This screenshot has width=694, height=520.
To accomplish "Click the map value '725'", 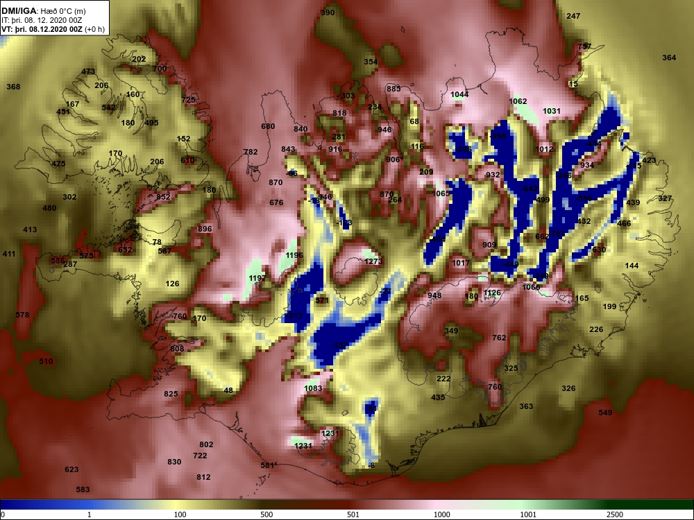I will pyautogui.click(x=189, y=100).
